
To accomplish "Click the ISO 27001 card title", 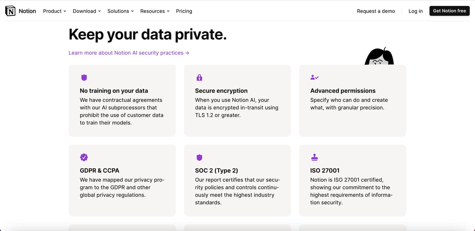I will pyautogui.click(x=325, y=171).
